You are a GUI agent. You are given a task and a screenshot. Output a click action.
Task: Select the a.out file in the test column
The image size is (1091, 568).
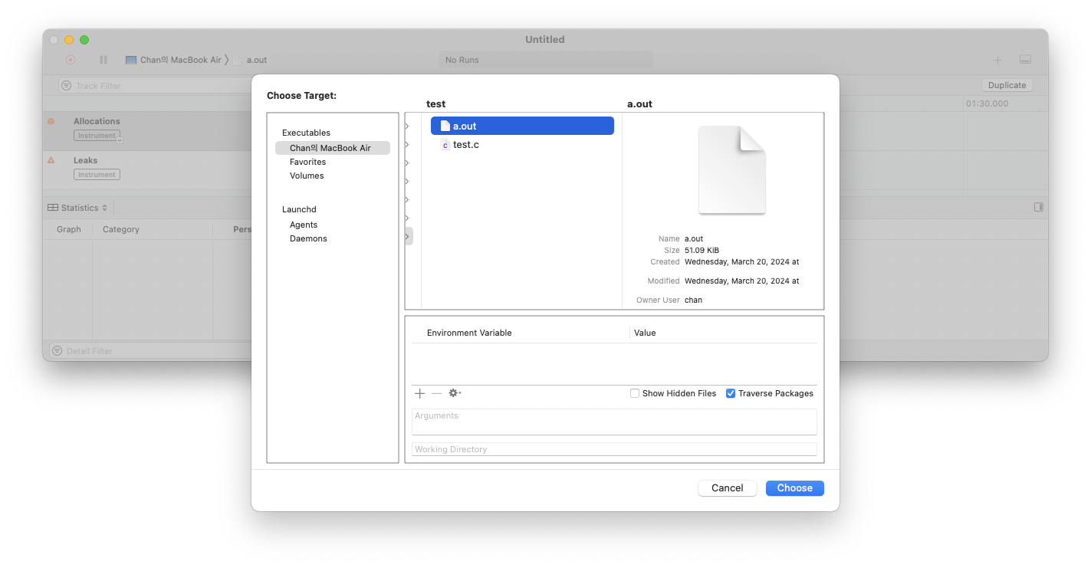pos(522,126)
